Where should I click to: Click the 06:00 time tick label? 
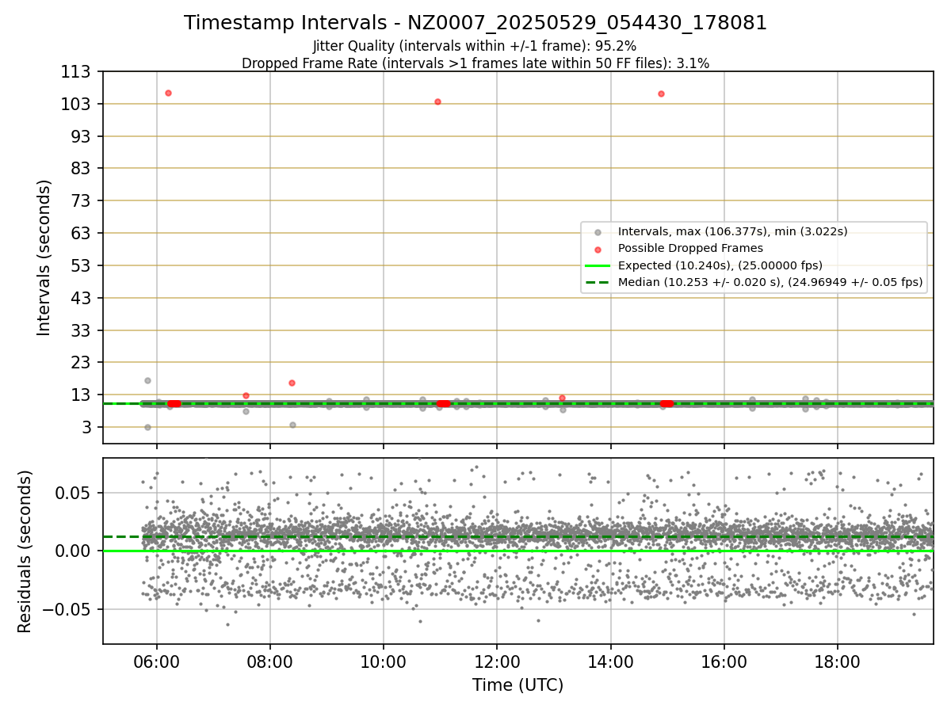(x=157, y=662)
